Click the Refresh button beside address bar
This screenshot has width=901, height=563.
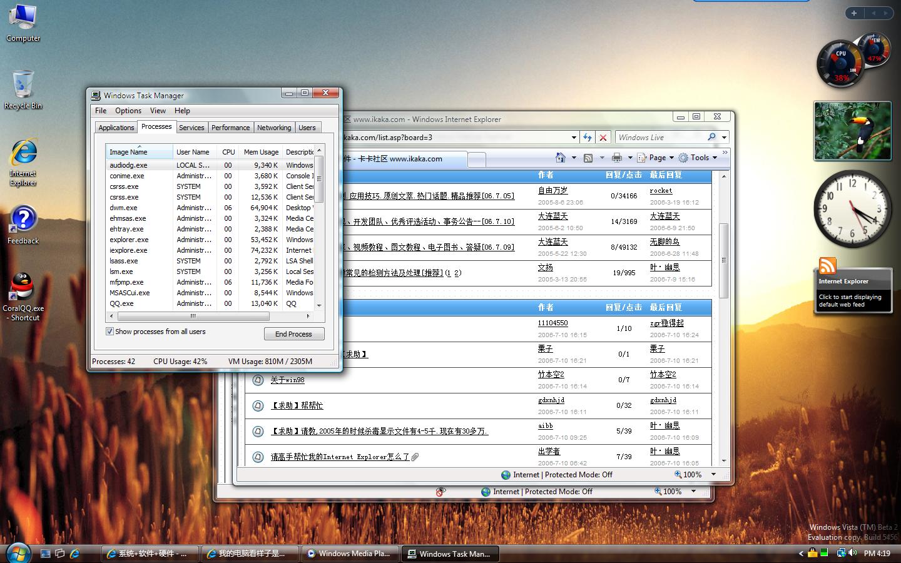pos(587,138)
